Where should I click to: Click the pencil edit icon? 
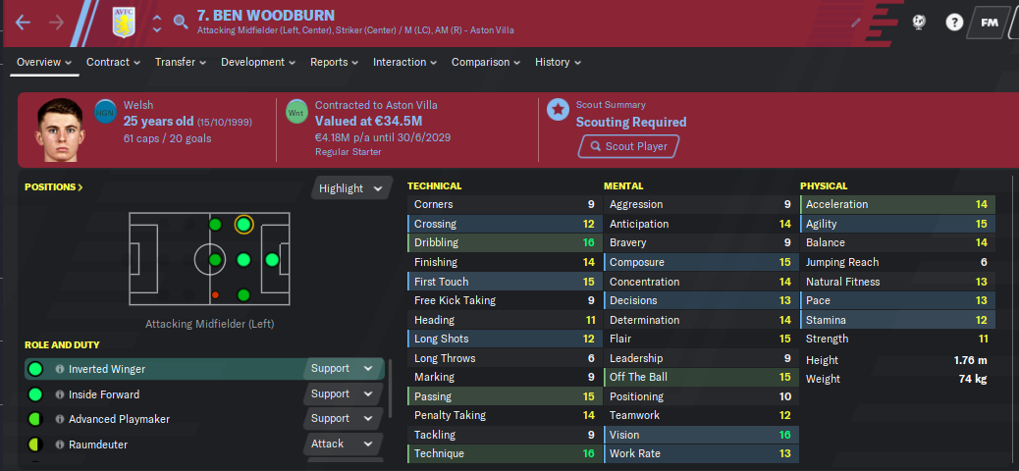(857, 23)
